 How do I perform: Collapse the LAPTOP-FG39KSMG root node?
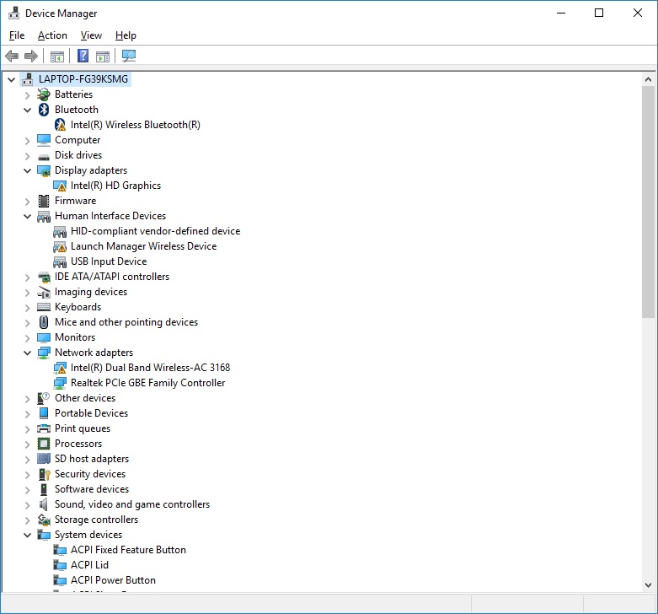(11, 79)
